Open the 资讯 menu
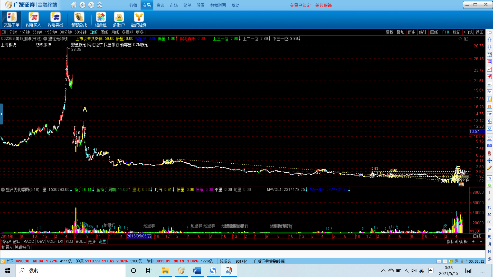This screenshot has height=277, width=493. (160, 5)
